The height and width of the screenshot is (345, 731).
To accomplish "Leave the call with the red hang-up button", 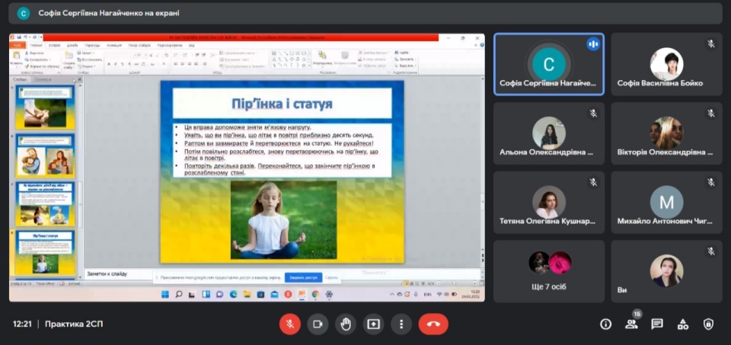I will (x=433, y=324).
